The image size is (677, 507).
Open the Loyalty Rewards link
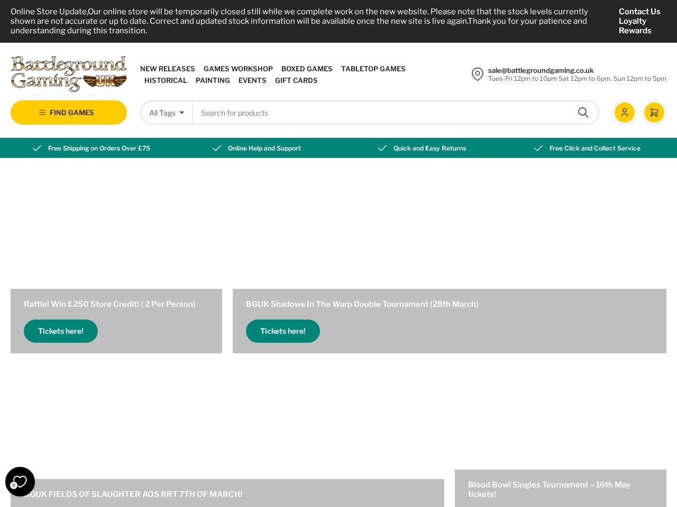[x=635, y=26]
